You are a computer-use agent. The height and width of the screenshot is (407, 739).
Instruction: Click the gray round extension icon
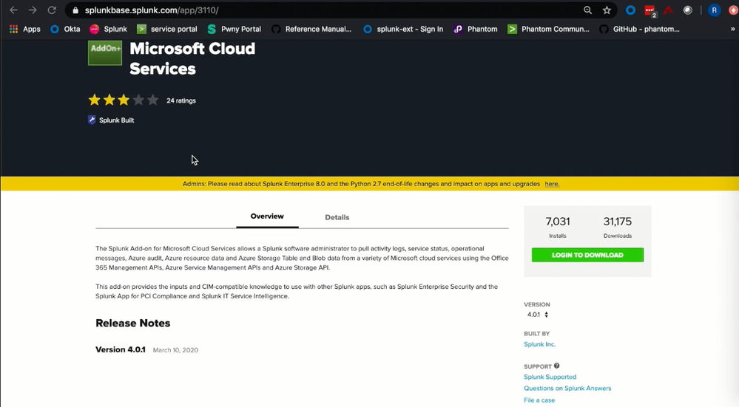tap(688, 10)
